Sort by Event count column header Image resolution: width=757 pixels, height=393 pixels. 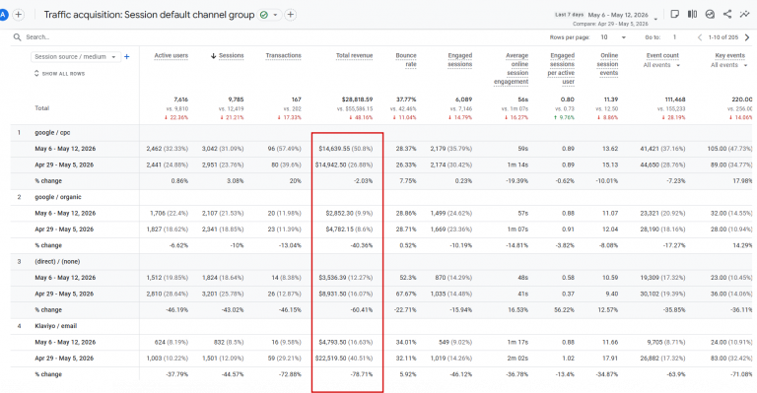tap(662, 56)
